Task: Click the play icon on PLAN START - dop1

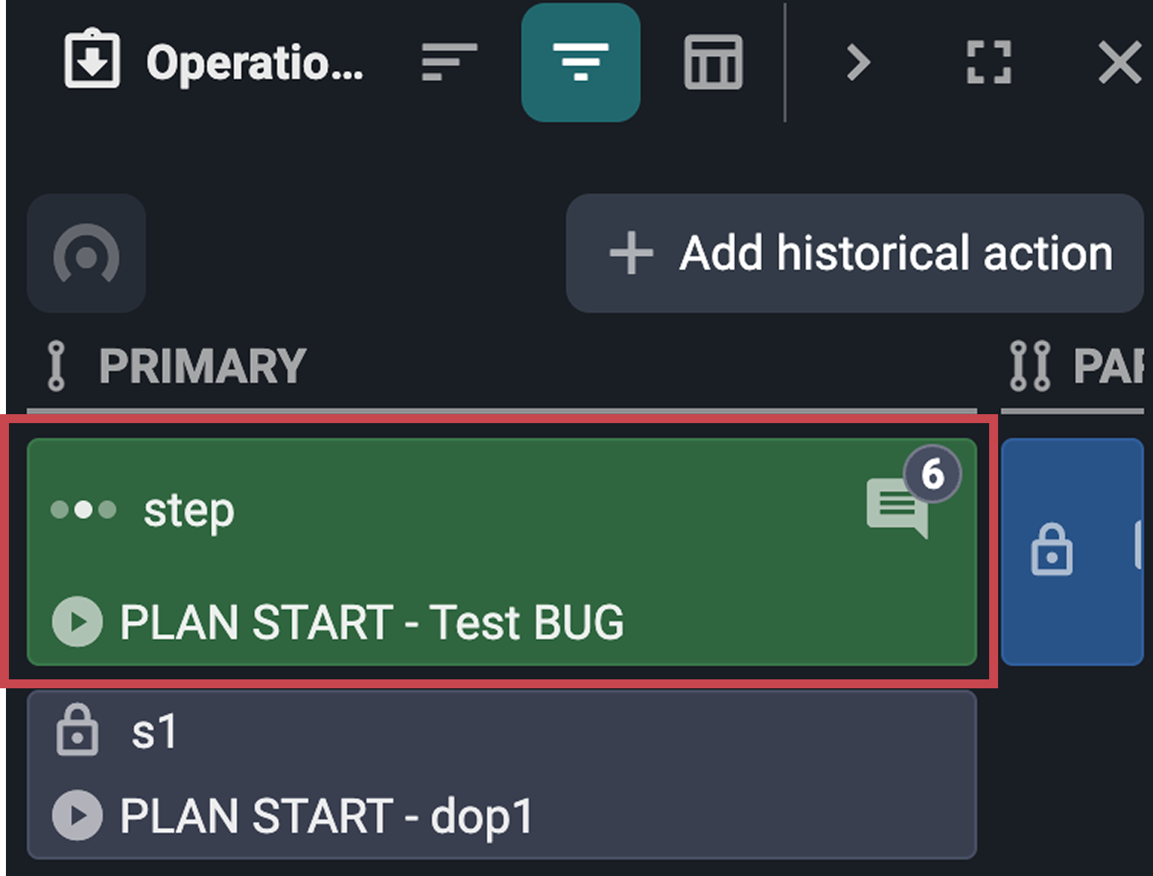Action: coord(77,814)
